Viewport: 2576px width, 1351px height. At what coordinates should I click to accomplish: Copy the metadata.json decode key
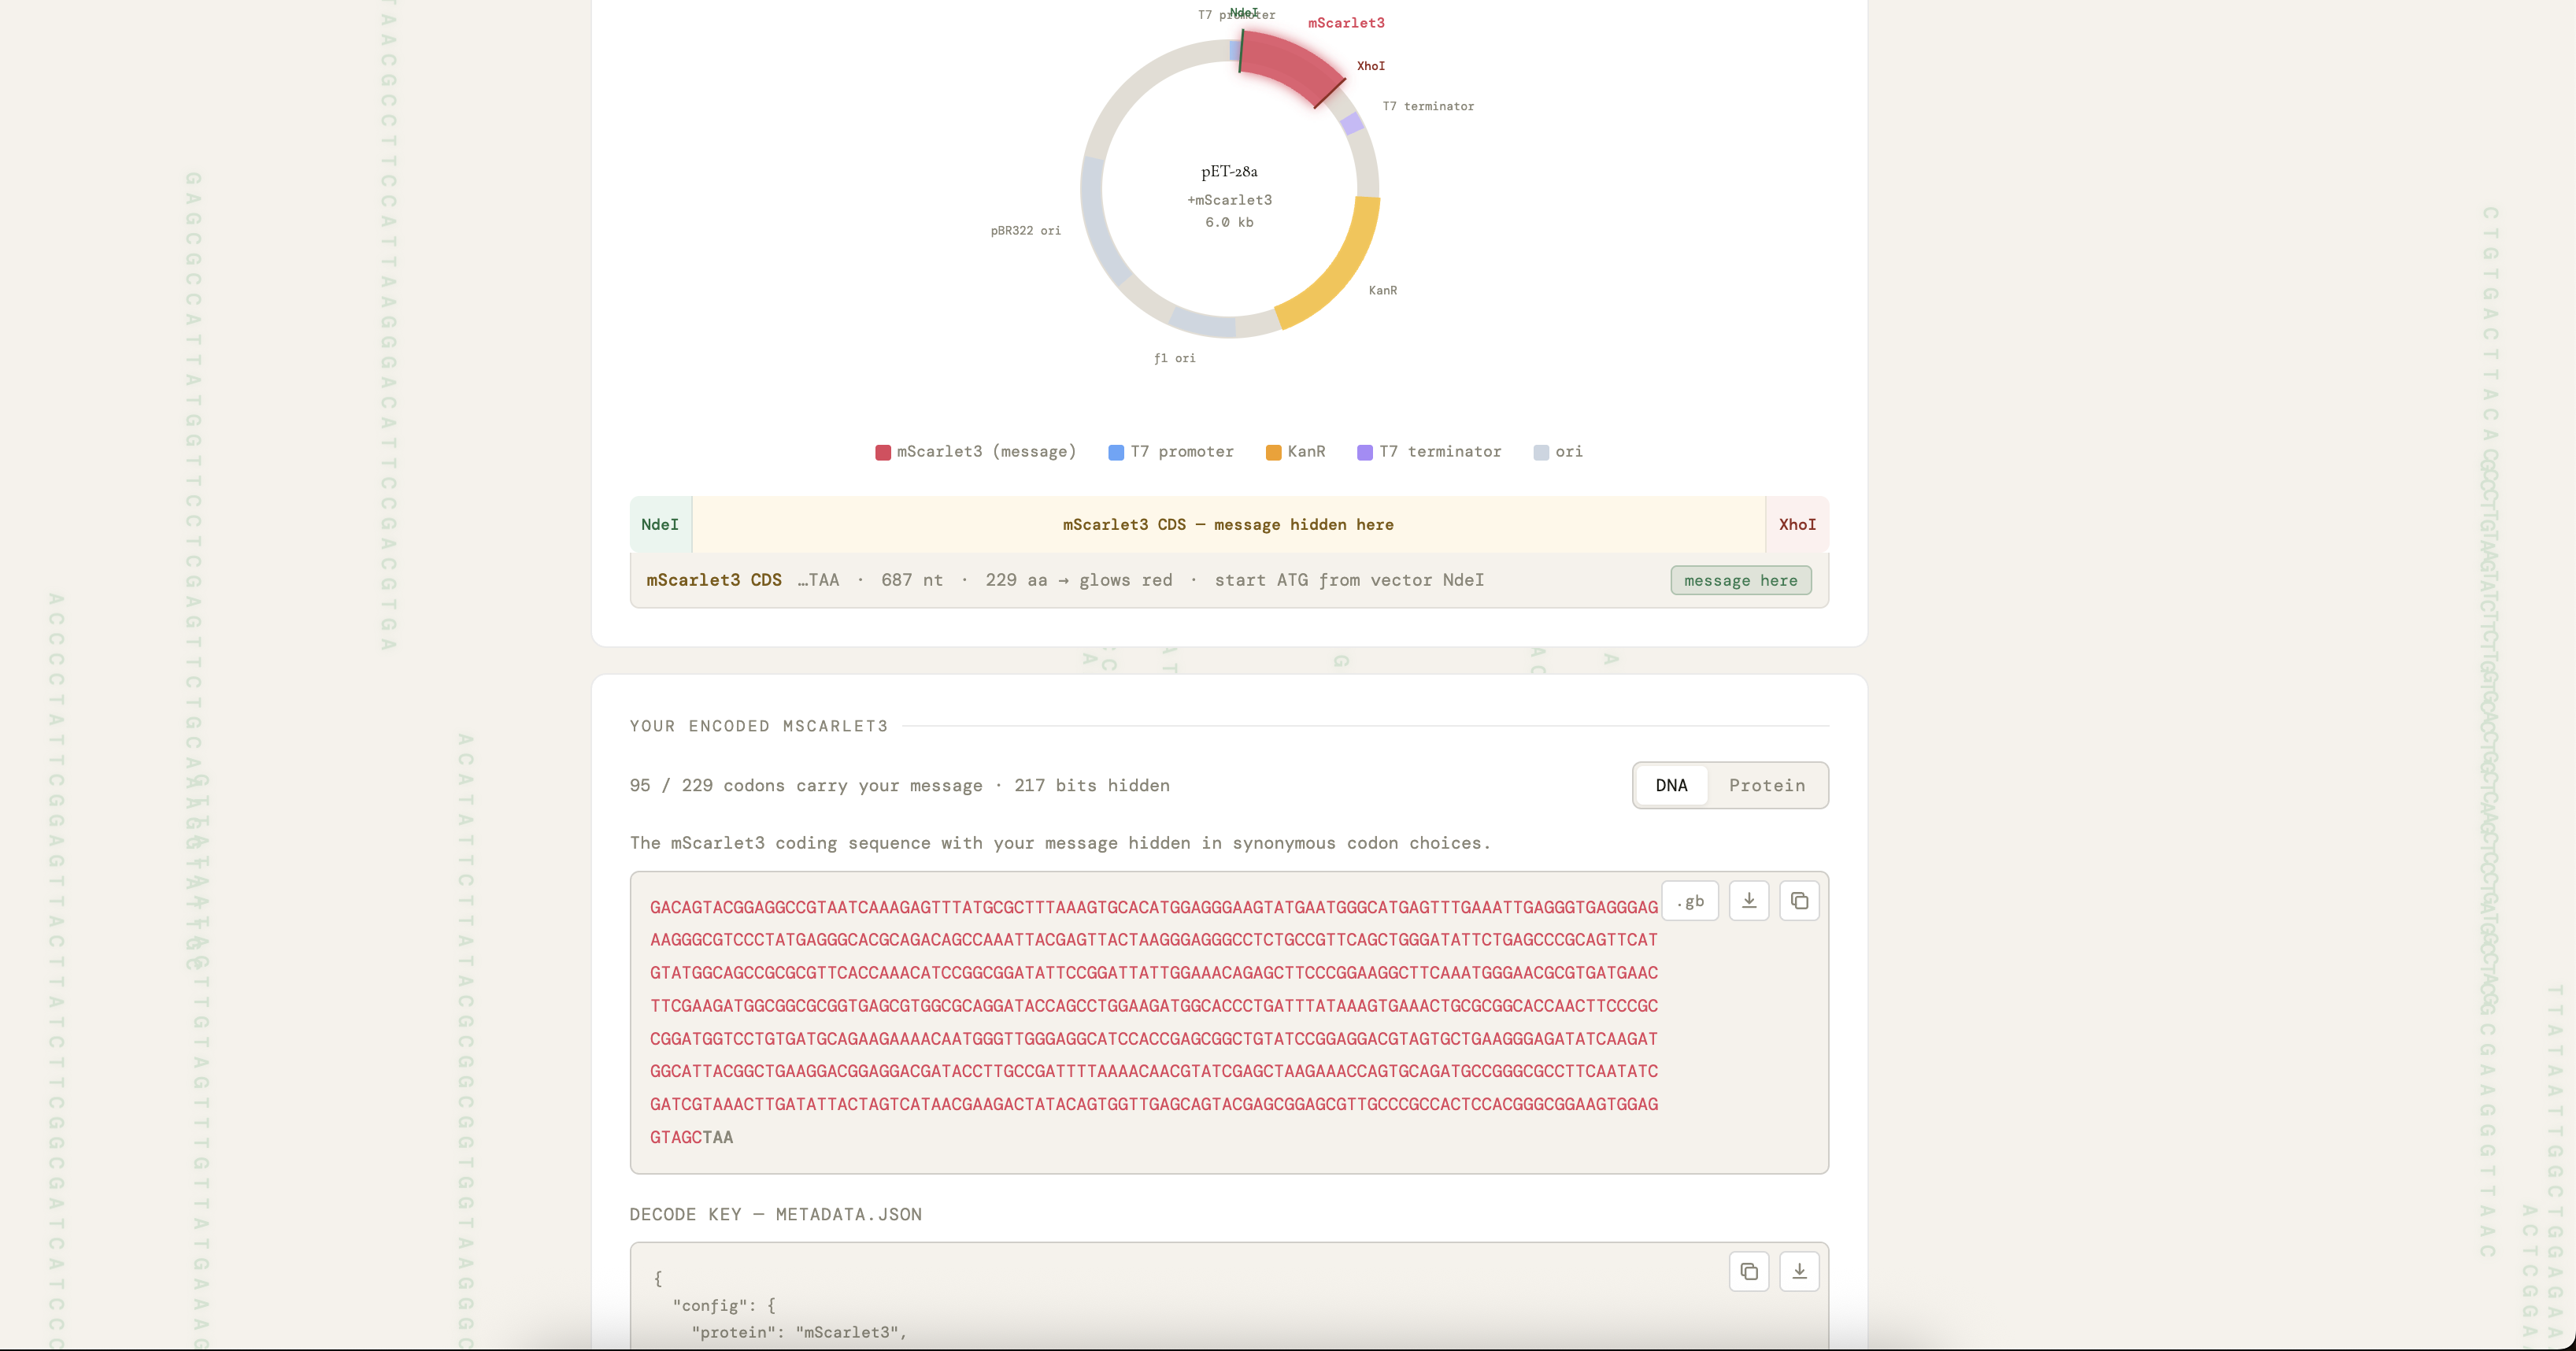[1749, 1271]
